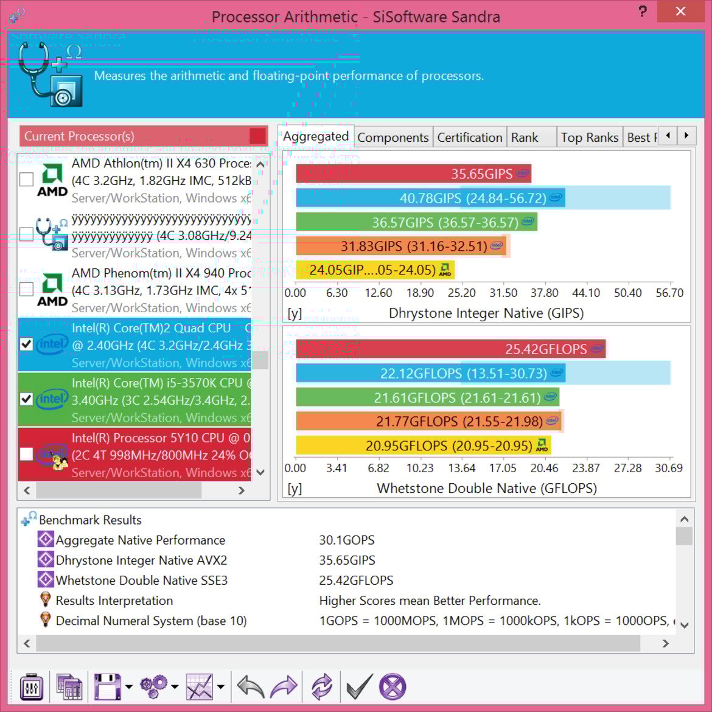Screen dimensions: 712x712
Task: Select the Top Ranks tab
Action: coord(590,137)
